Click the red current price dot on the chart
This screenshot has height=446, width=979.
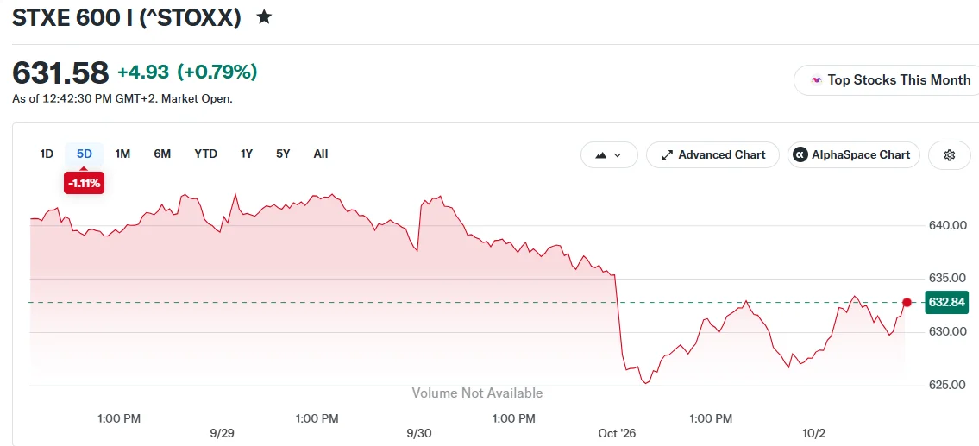click(907, 302)
